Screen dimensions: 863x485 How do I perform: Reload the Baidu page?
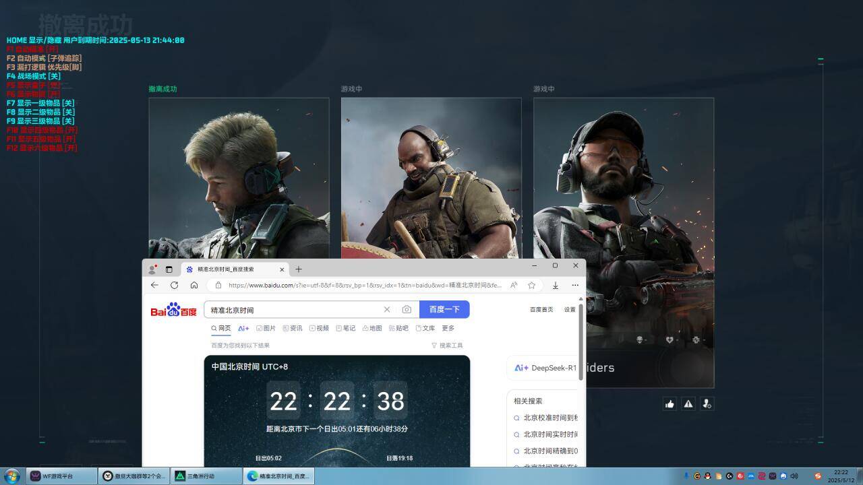[x=174, y=285]
